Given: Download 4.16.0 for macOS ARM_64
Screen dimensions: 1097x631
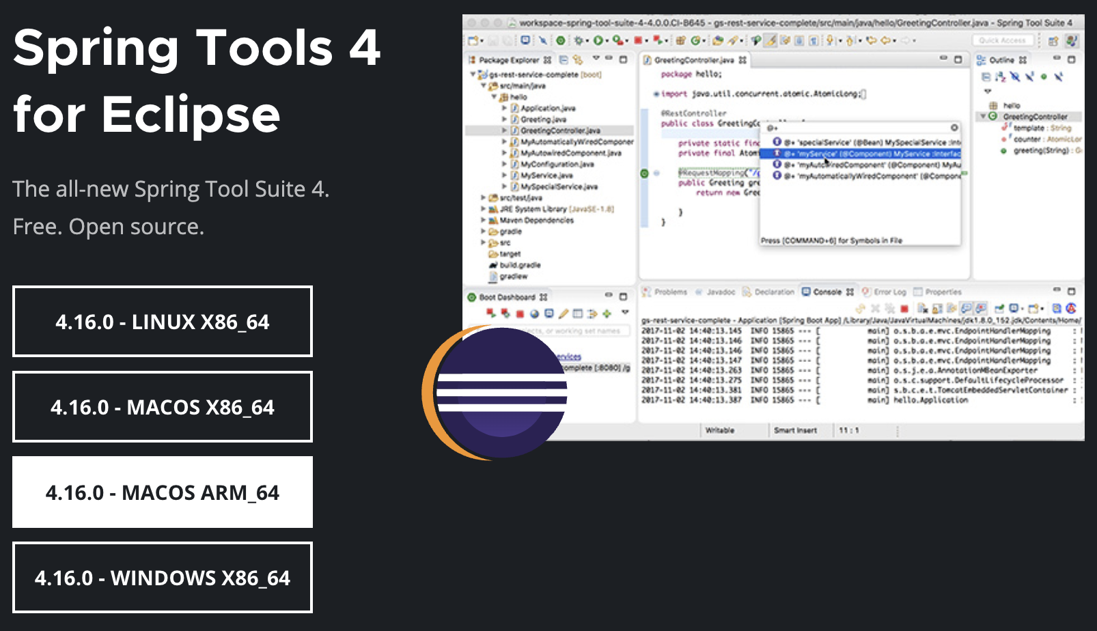Looking at the screenshot, I should point(163,492).
